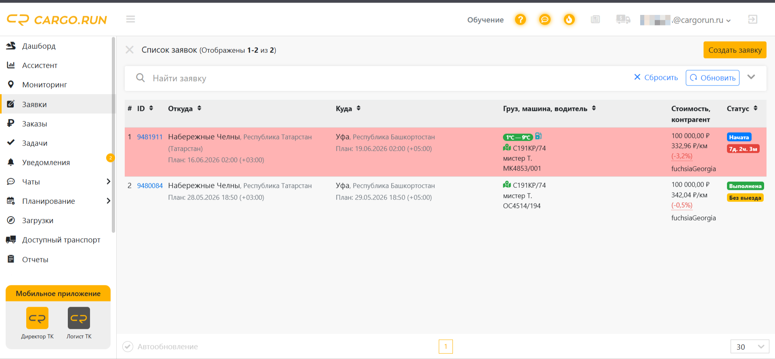Click the Выполнена status badge
Viewport: 775px width, 359px height.
pyautogui.click(x=745, y=186)
